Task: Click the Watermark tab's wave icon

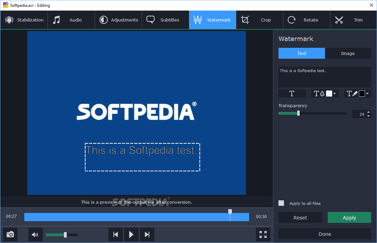Action: pyautogui.click(x=198, y=20)
